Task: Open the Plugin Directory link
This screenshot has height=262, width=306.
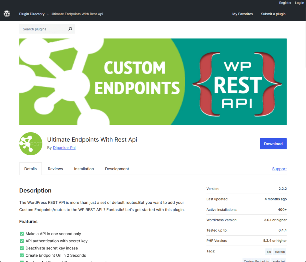Action: tap(32, 14)
